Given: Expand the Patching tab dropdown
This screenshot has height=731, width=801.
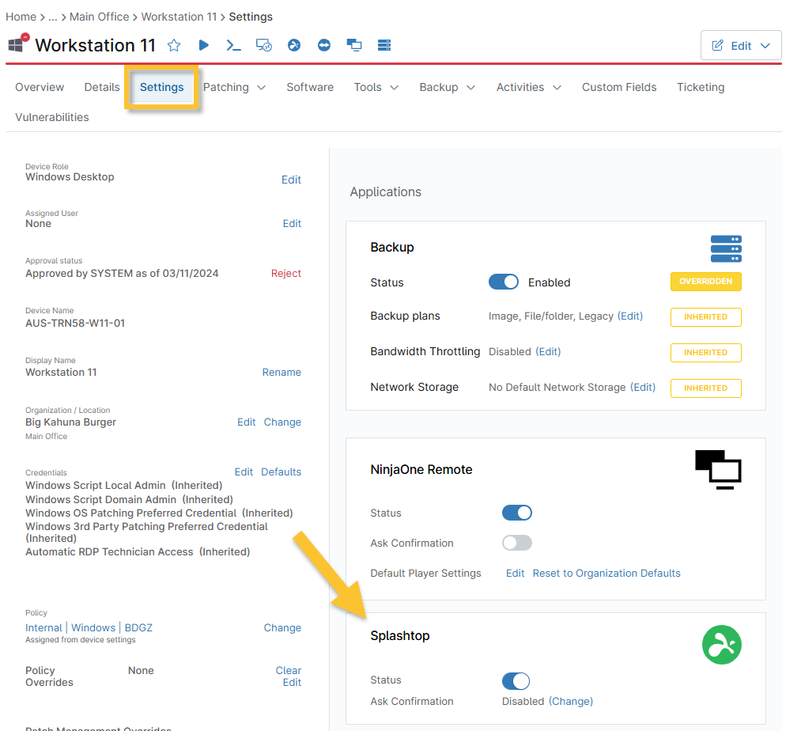Looking at the screenshot, I should [x=234, y=87].
